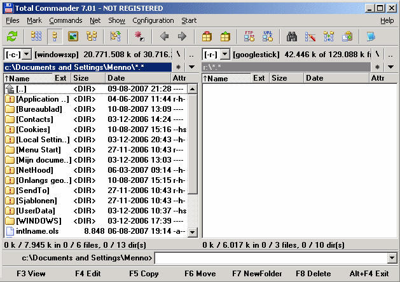This screenshot has width=400, height=282.
Task: Click the Total Commander floppy title icon
Action: 8,8
